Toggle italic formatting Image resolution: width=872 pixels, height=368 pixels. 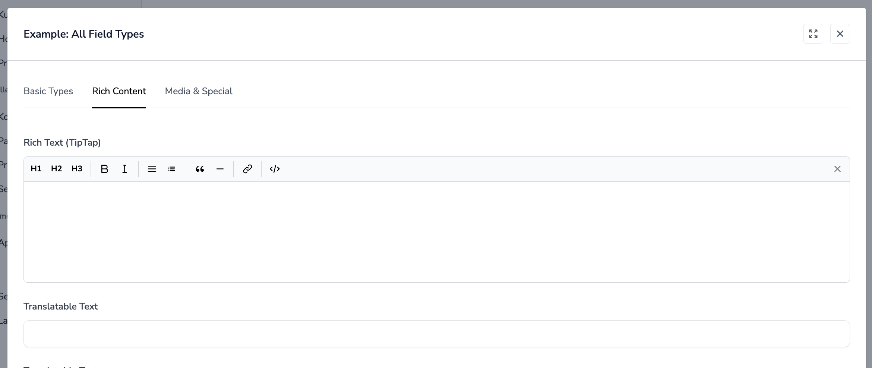tap(124, 169)
